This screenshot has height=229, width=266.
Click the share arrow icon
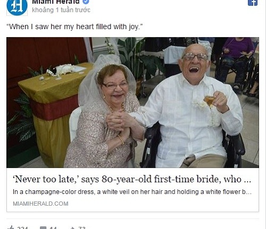click(73, 228)
